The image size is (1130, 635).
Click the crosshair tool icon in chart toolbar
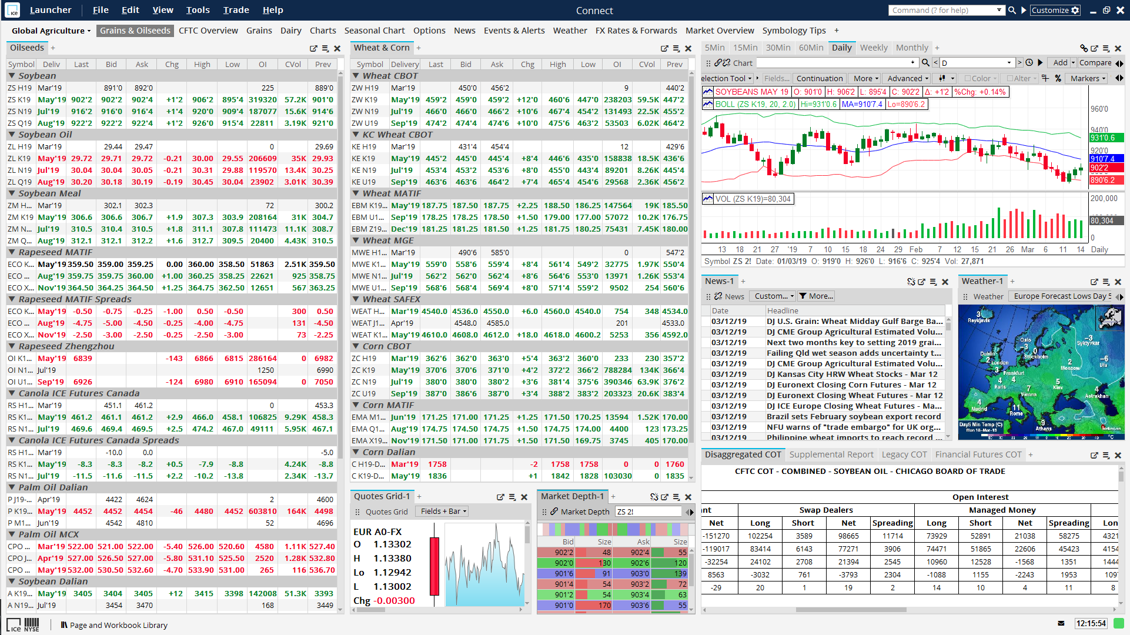pyautogui.click(x=1045, y=78)
